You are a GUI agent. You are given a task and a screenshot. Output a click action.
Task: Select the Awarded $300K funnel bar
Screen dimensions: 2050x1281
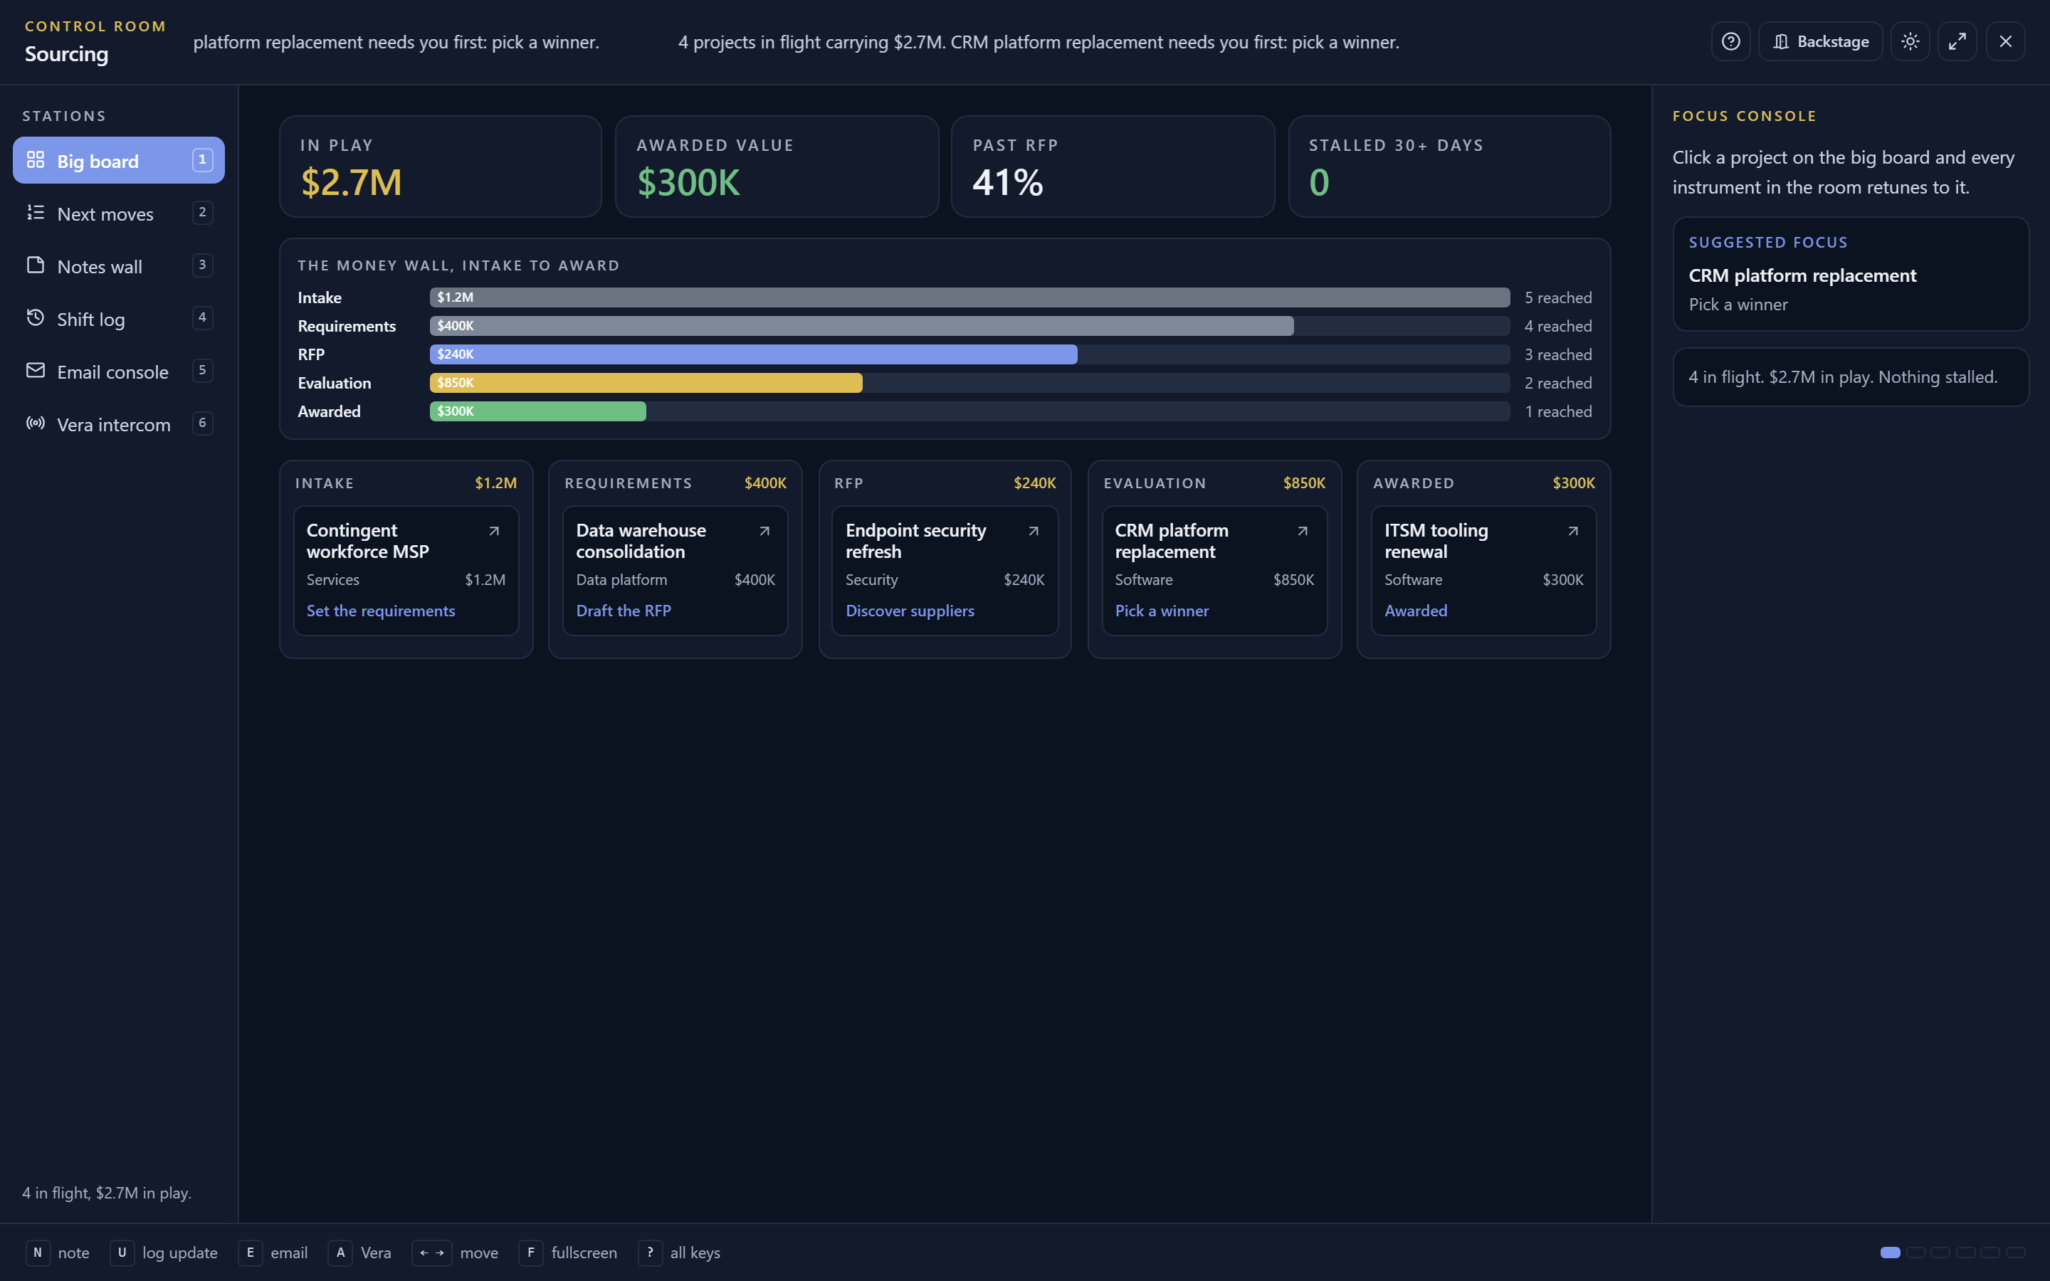[x=538, y=412]
